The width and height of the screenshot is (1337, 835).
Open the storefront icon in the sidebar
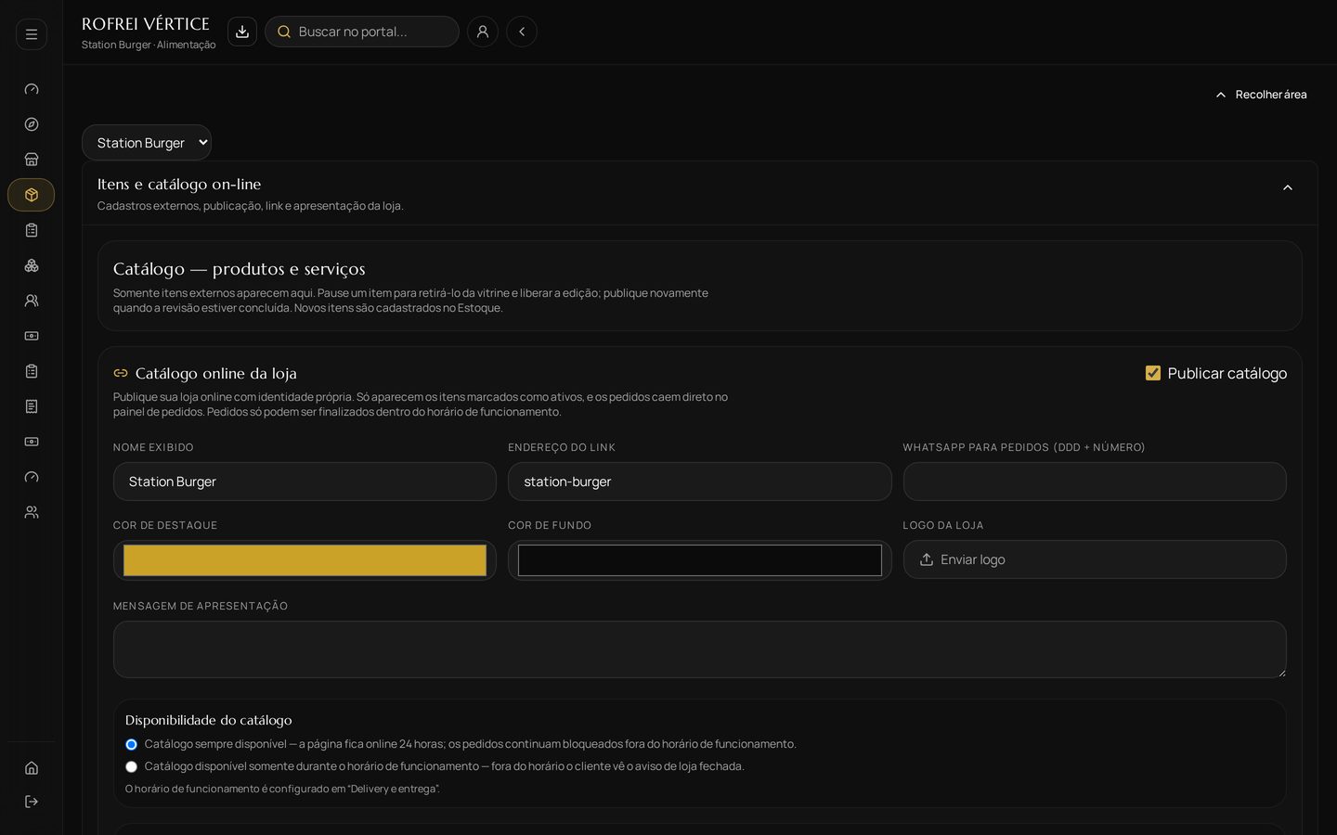[32, 160]
